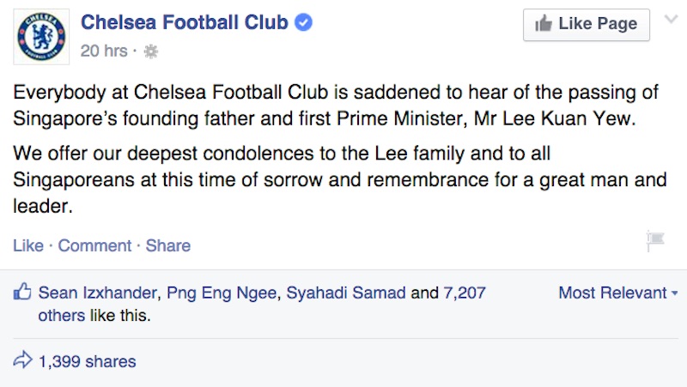Show the 7,207 others who liked

(x=464, y=293)
